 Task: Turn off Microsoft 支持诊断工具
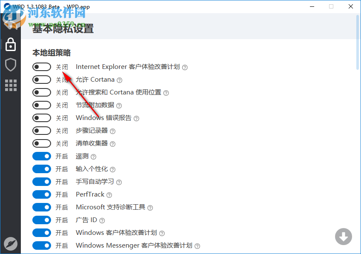pyautogui.click(x=41, y=207)
